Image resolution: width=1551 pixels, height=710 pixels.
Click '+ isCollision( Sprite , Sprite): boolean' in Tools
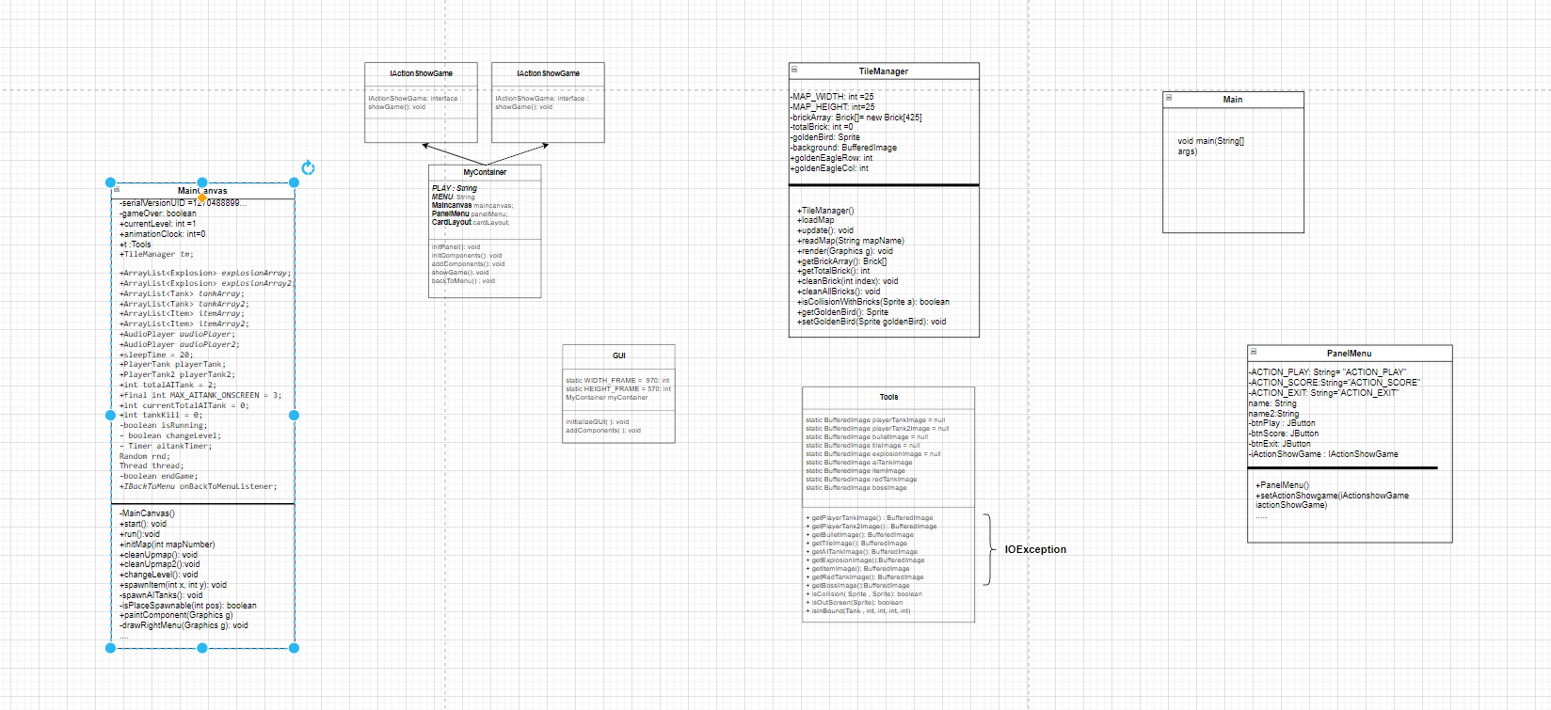click(x=864, y=594)
